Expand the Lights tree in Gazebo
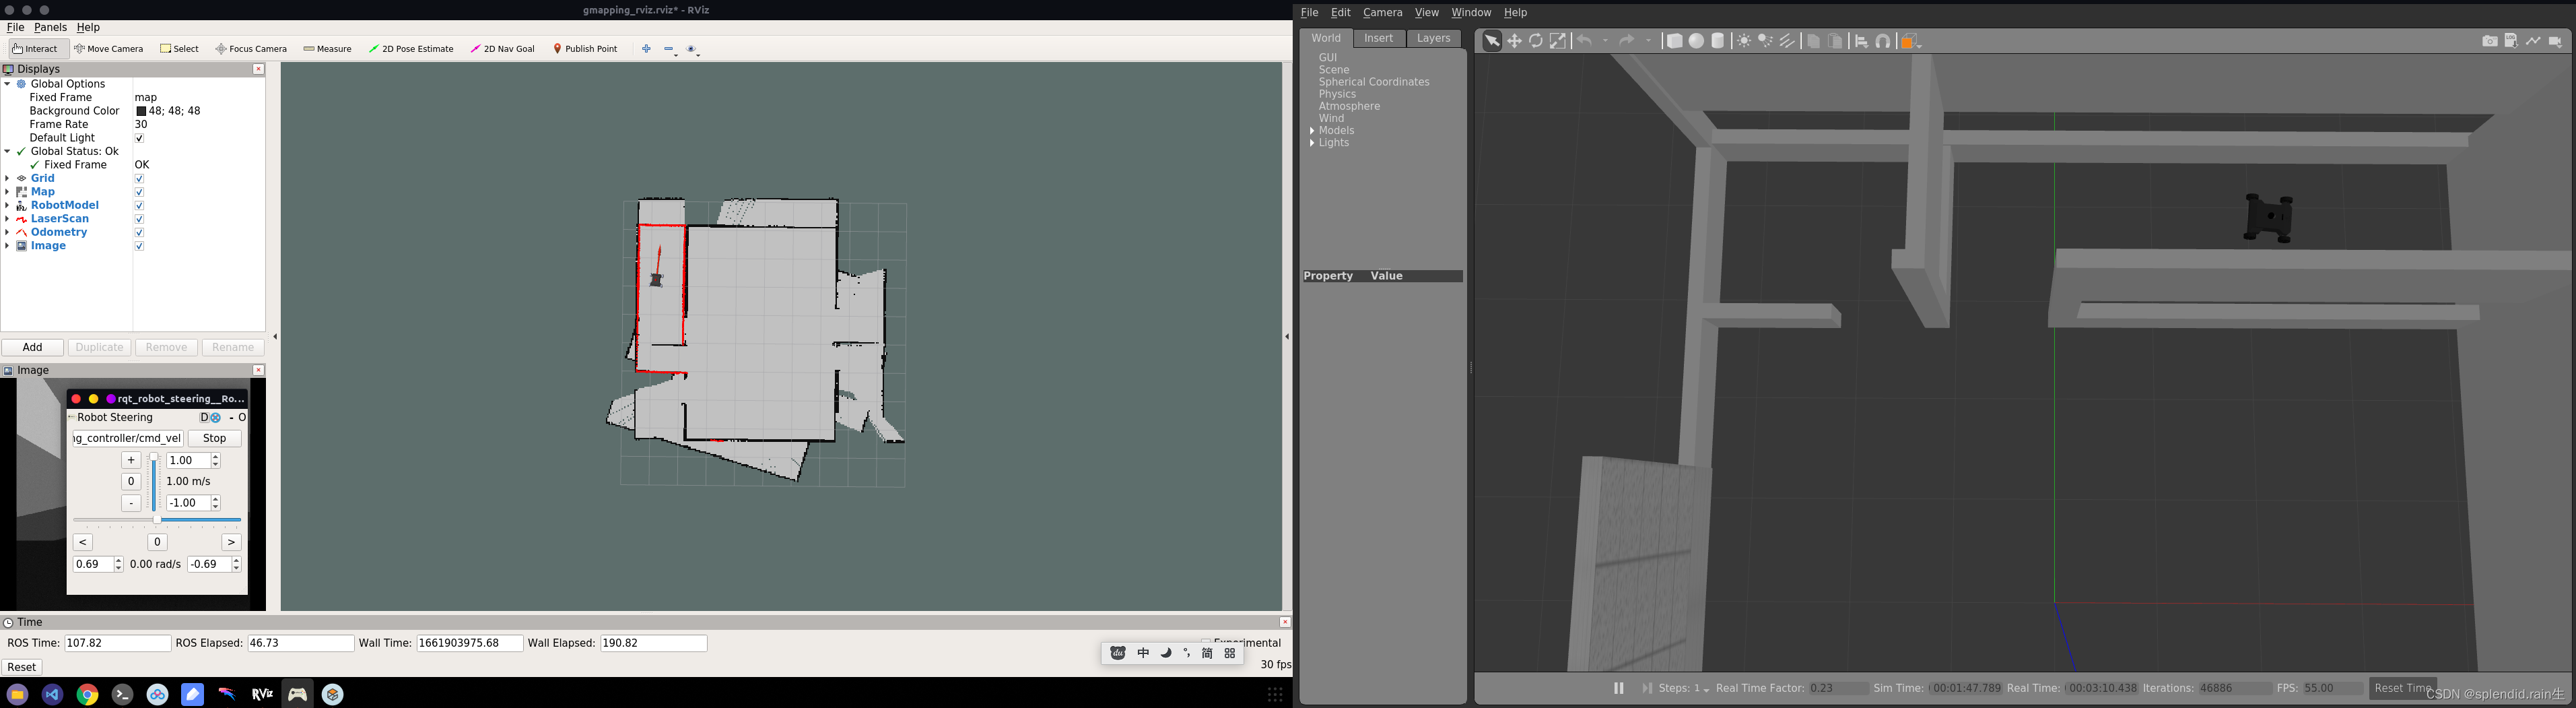The image size is (2576, 708). (x=1312, y=143)
